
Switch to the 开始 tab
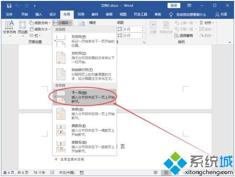(x=25, y=14)
